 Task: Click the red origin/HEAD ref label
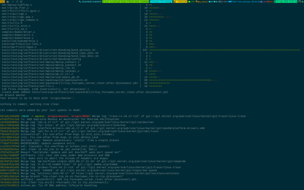pyautogui.click(x=80, y=116)
